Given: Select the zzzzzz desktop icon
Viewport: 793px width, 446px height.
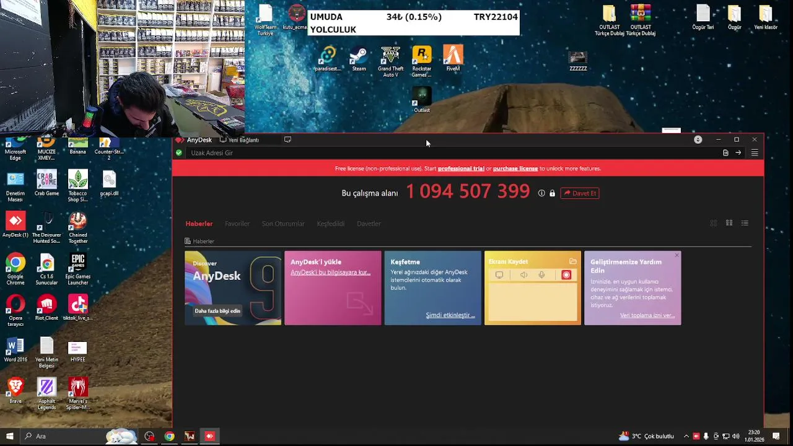Looking at the screenshot, I should [578, 61].
